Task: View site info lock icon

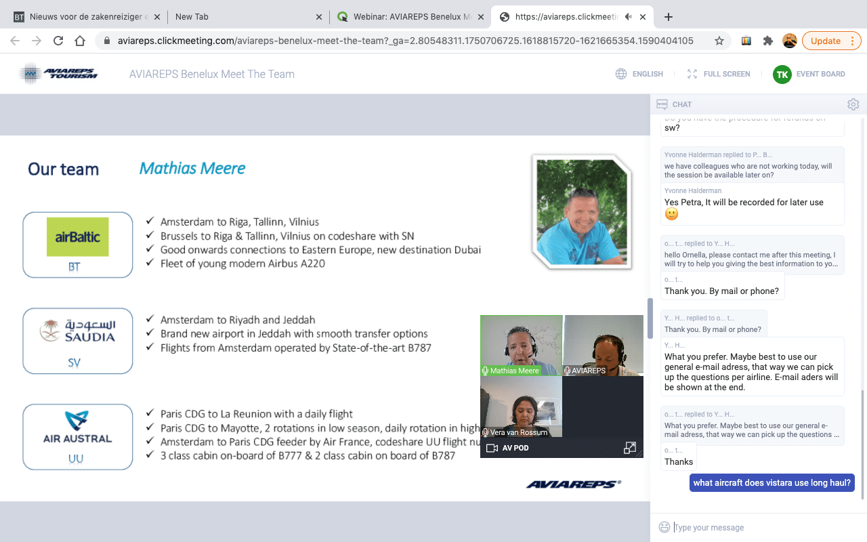Action: point(107,41)
